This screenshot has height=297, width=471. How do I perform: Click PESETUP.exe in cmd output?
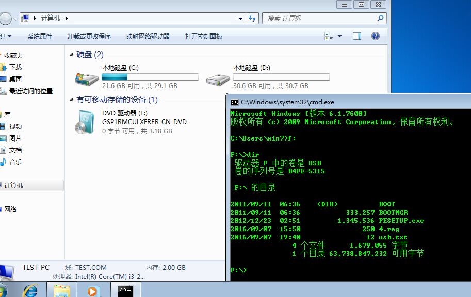[x=401, y=221]
